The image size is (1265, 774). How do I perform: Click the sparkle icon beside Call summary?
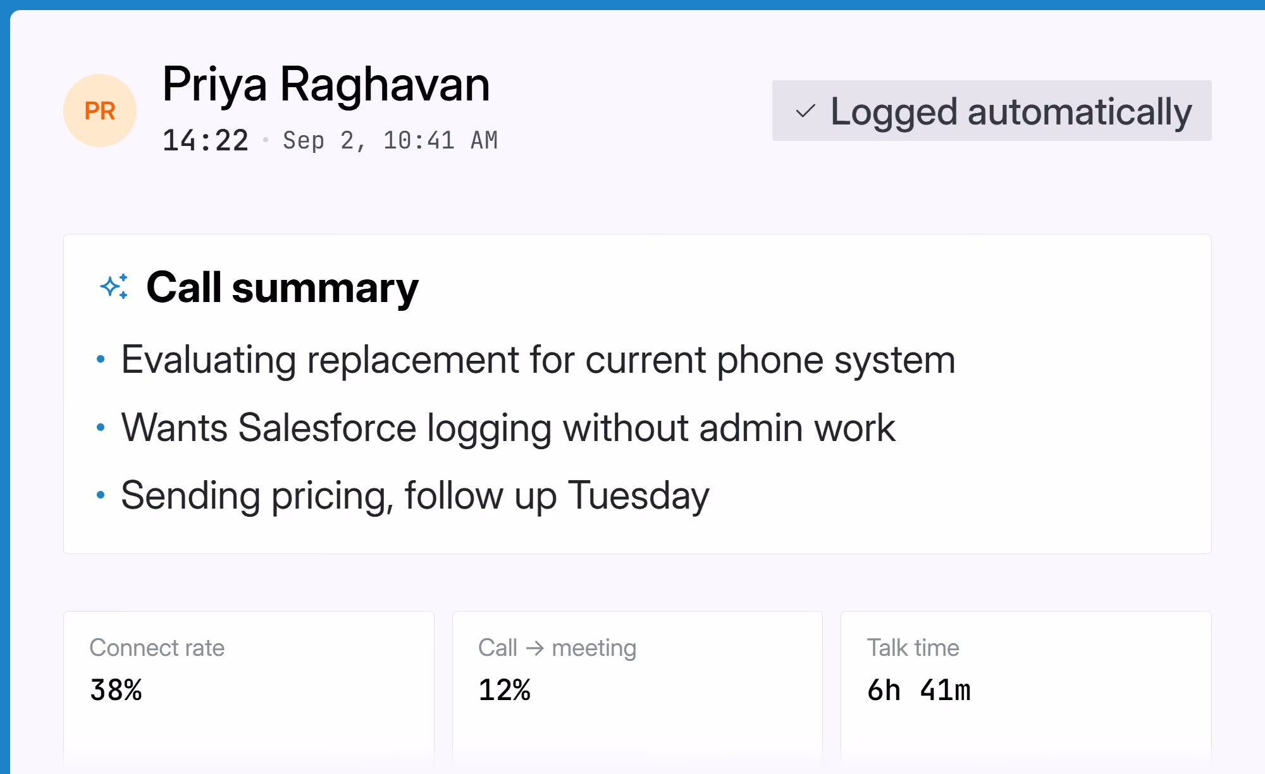click(x=114, y=287)
